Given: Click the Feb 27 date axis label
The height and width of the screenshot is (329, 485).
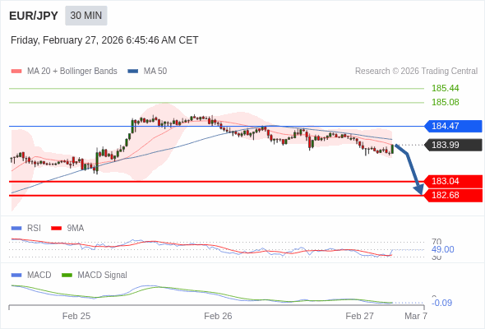Looking at the screenshot, I should (360, 316).
